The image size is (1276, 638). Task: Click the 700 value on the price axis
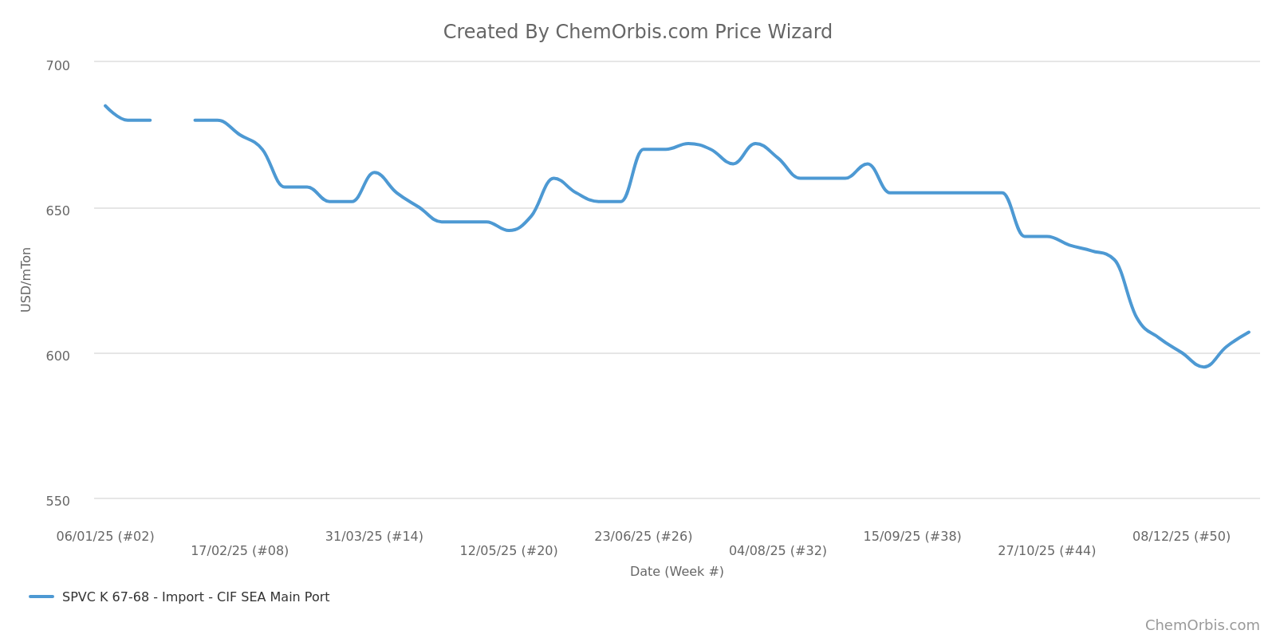[x=58, y=65]
